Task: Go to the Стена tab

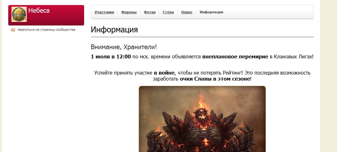Action: click(x=168, y=12)
